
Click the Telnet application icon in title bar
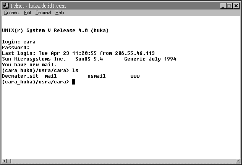tap(5, 6)
